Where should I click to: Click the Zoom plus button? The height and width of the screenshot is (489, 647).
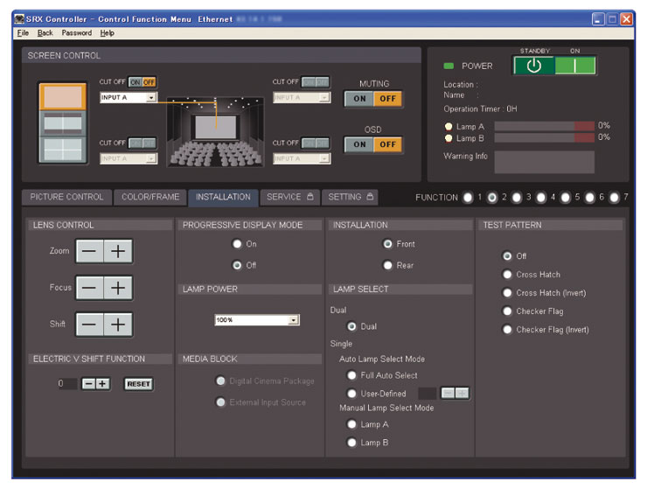[118, 251]
